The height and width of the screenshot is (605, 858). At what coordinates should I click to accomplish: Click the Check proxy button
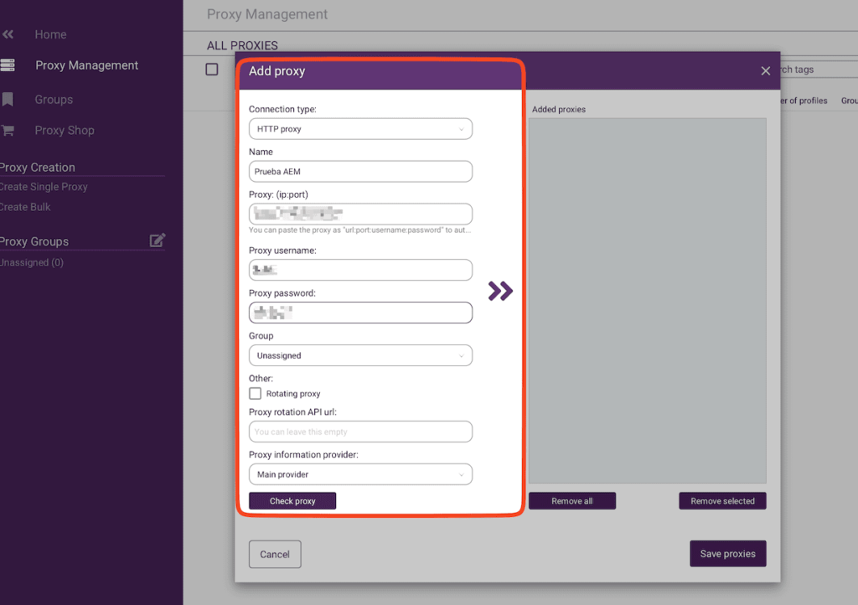point(292,500)
